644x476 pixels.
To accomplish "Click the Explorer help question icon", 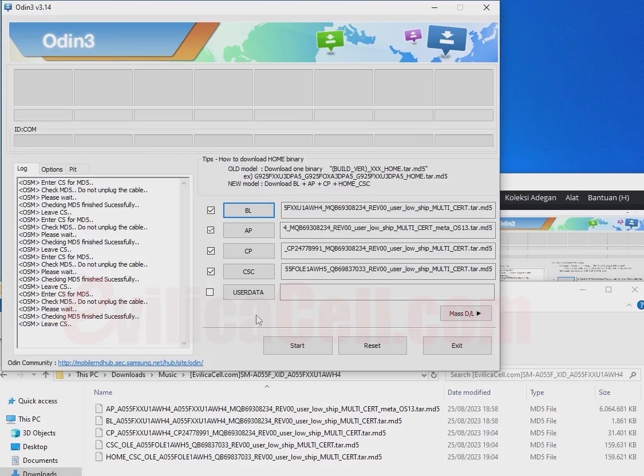I will [641, 305].
